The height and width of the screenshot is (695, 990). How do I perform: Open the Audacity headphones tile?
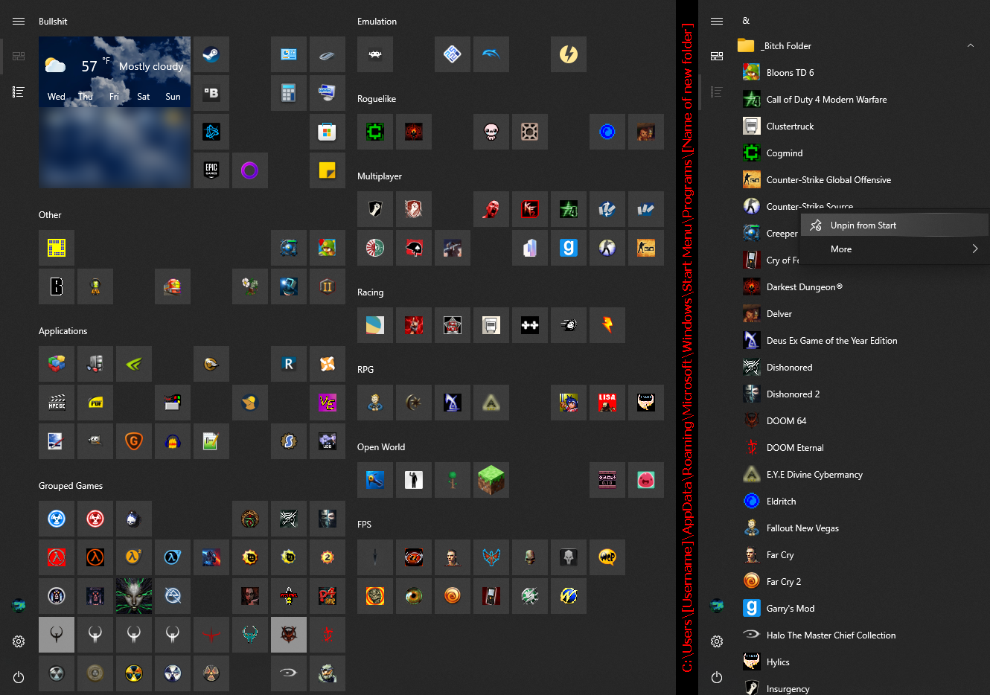pyautogui.click(x=173, y=441)
